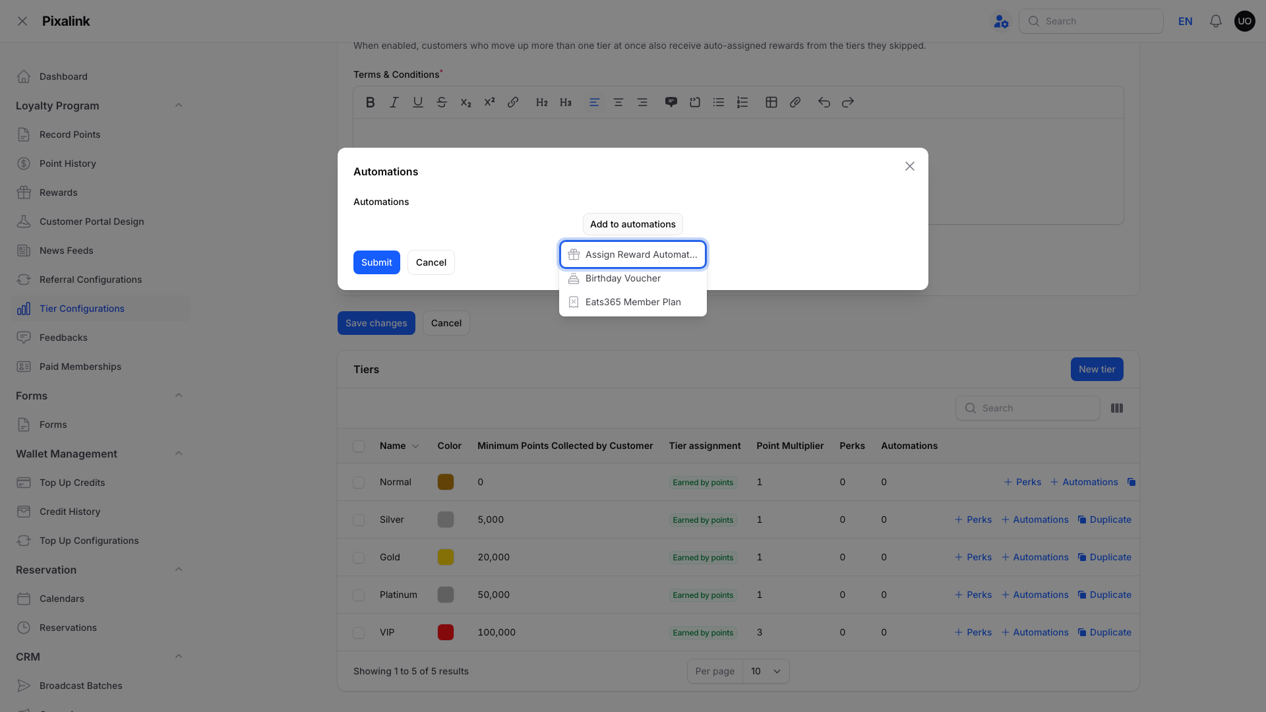Toggle bold in Terms editor toolbar
The image size is (1266, 712).
(x=370, y=102)
